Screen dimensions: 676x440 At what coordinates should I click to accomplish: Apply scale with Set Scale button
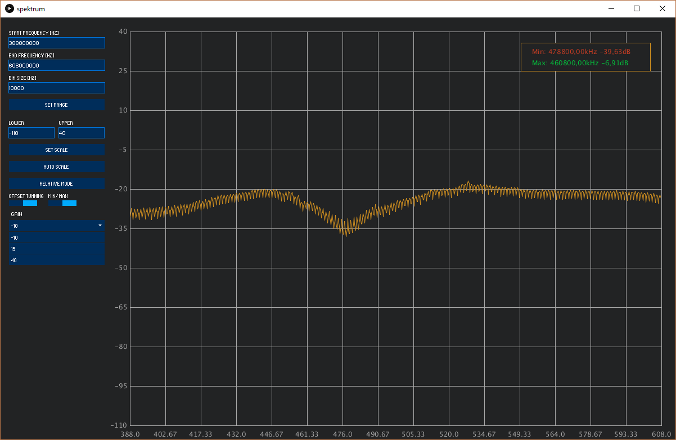click(x=56, y=150)
